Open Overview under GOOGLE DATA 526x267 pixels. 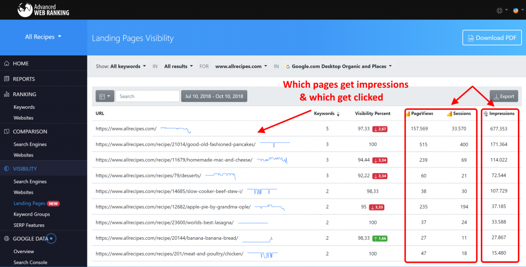click(24, 251)
